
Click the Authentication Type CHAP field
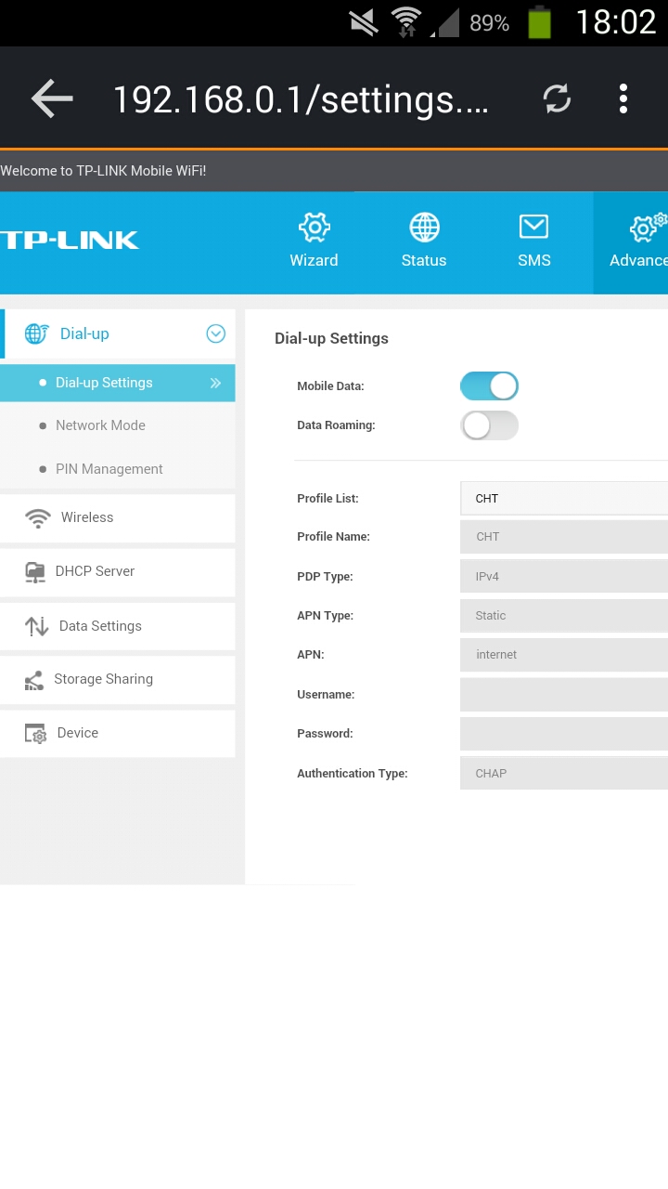(564, 773)
